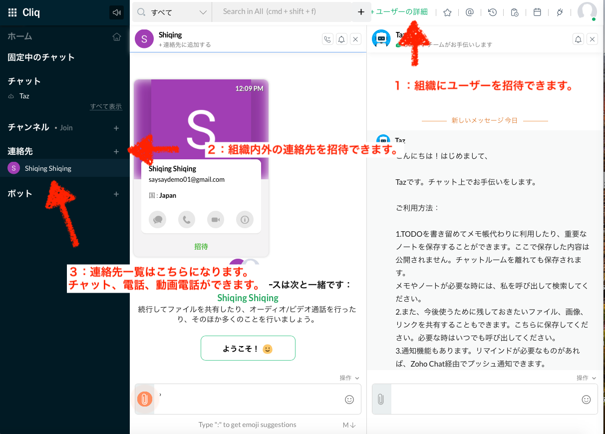
Task: Select the チャンネル section heading
Action: pyautogui.click(x=28, y=127)
